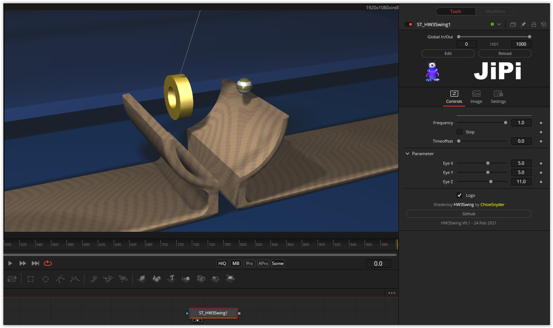The height and width of the screenshot is (328, 553).
Task: Click the Frequency slider handle
Action: pos(505,123)
